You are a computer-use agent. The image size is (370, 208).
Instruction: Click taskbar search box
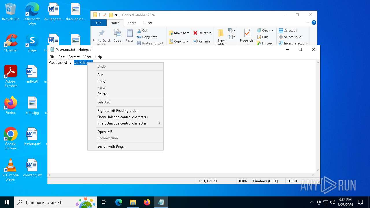point(55,202)
